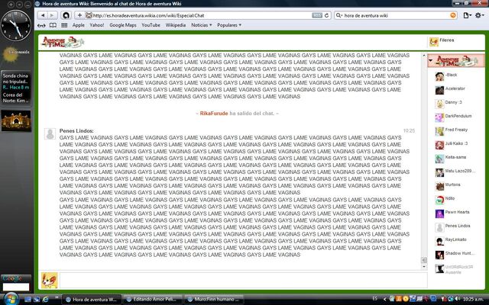Open Danny :3 avatar in user list
This screenshot has height=305, width=489.
coord(440,104)
